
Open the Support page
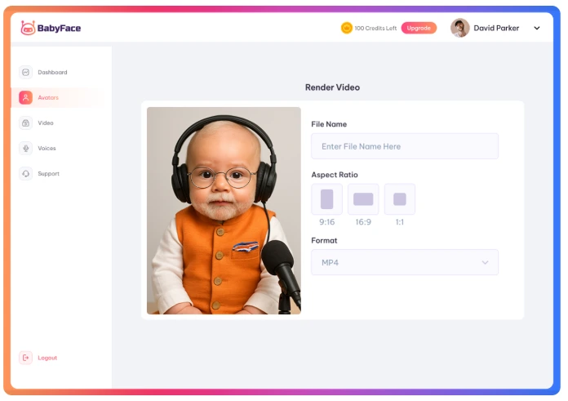coord(48,174)
